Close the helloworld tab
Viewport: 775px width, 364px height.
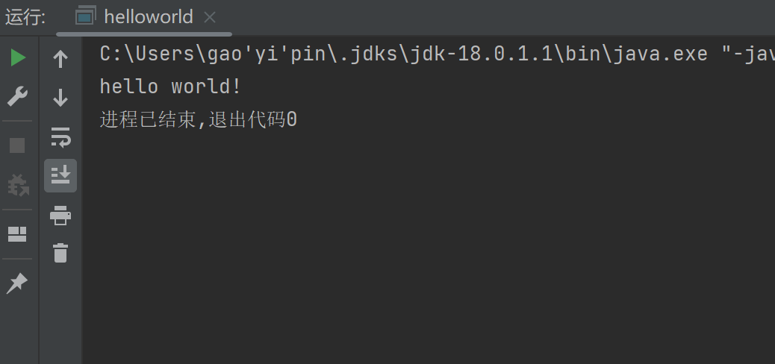(x=210, y=17)
